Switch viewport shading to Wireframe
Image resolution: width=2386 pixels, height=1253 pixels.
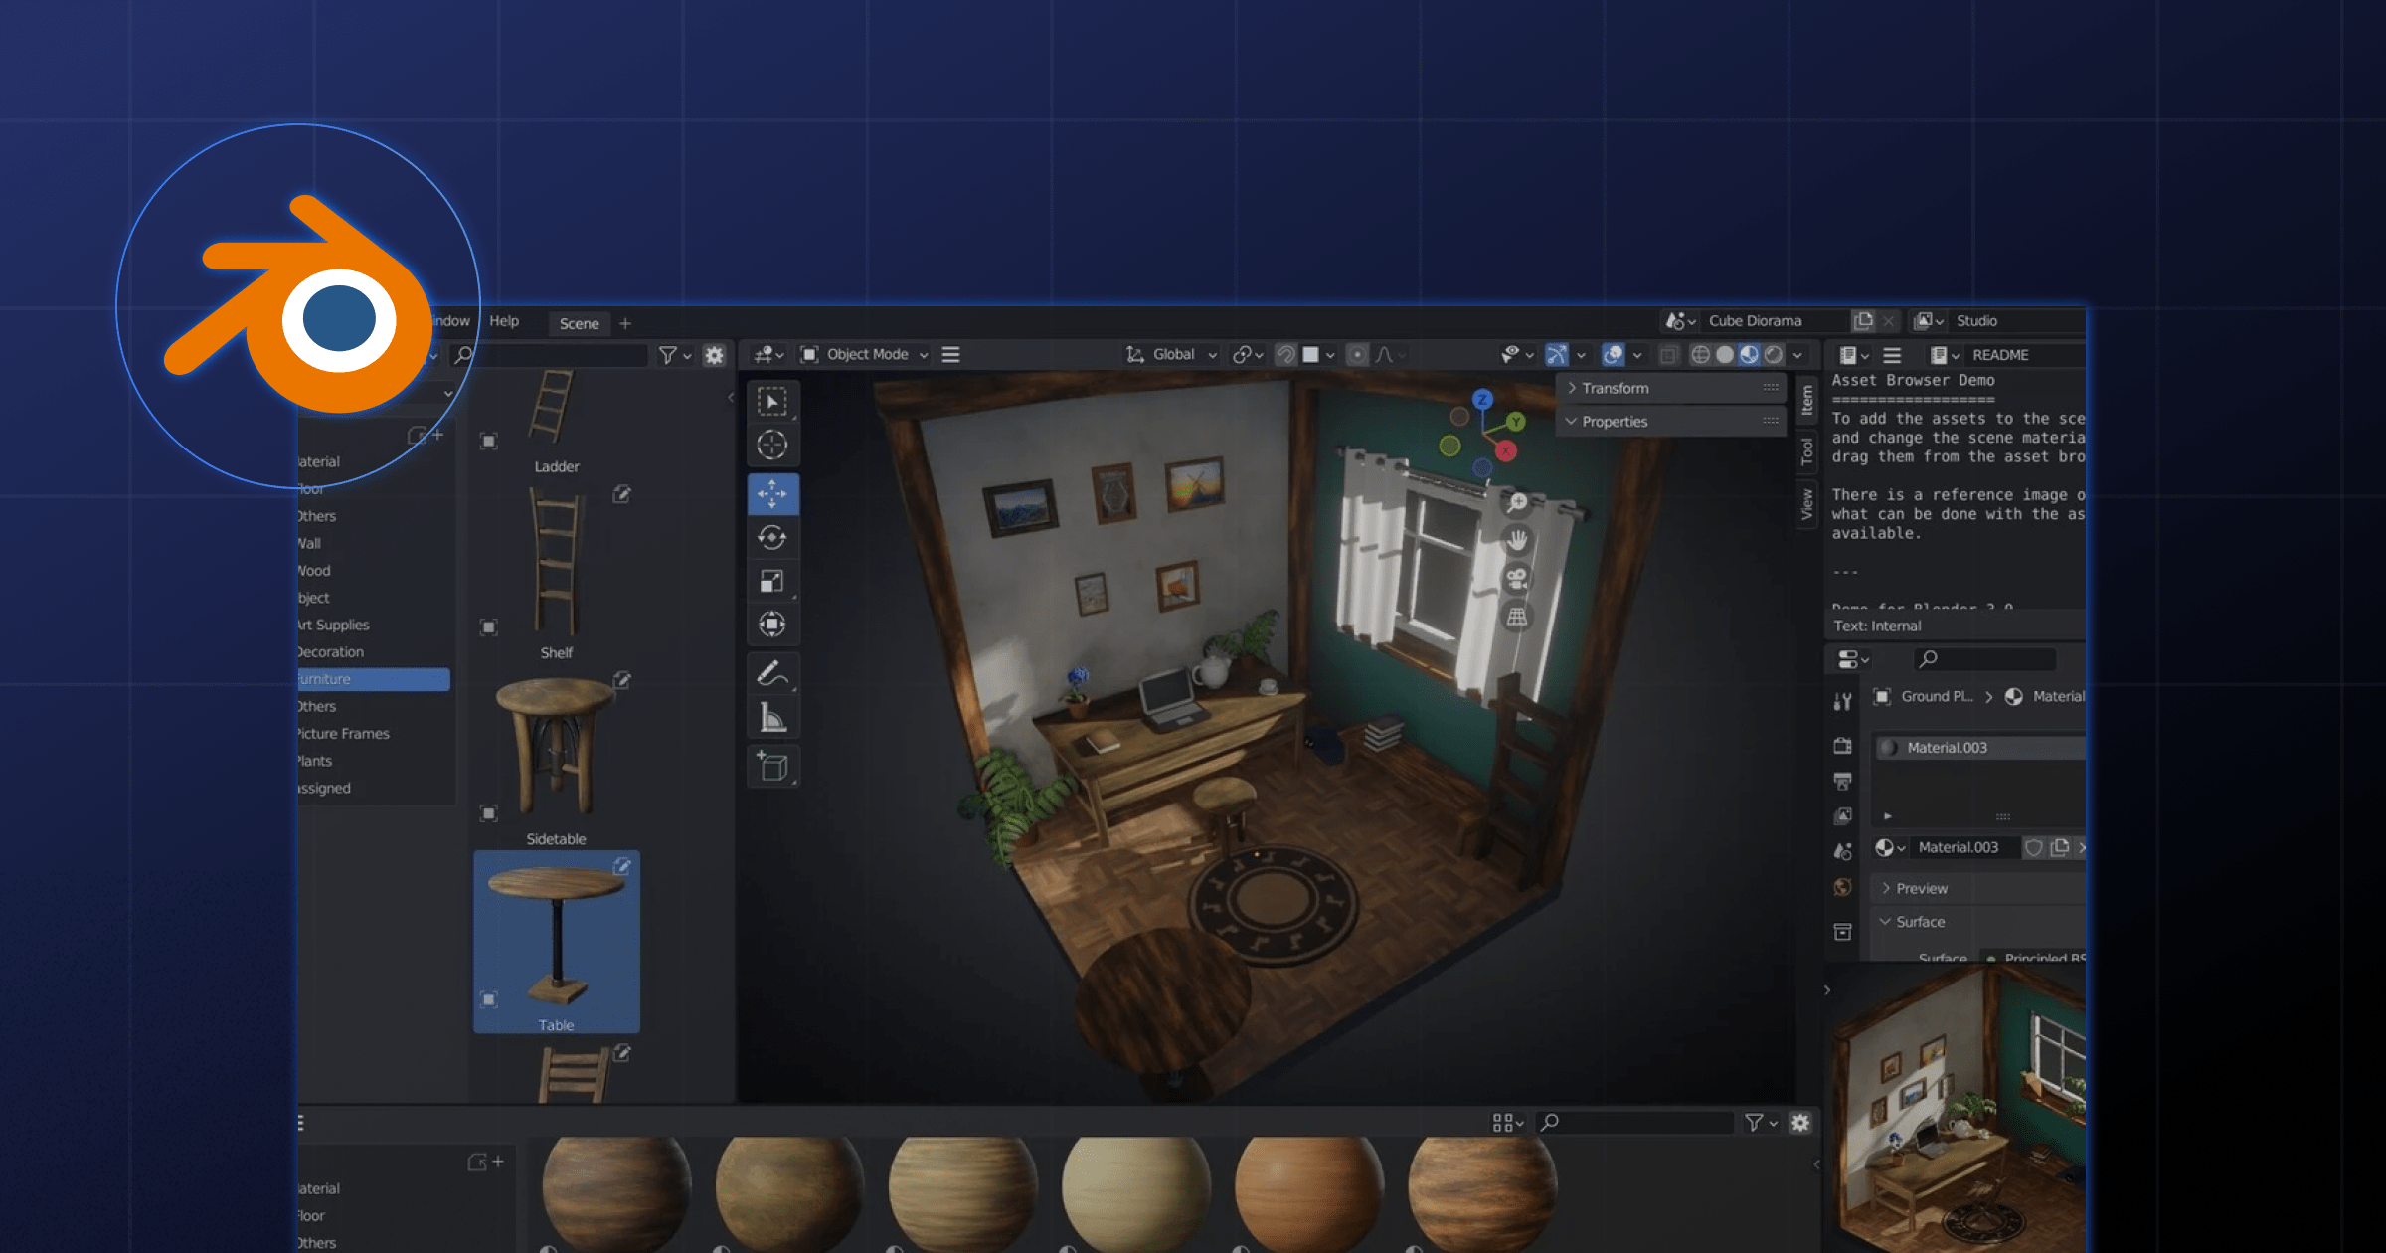(x=1701, y=355)
